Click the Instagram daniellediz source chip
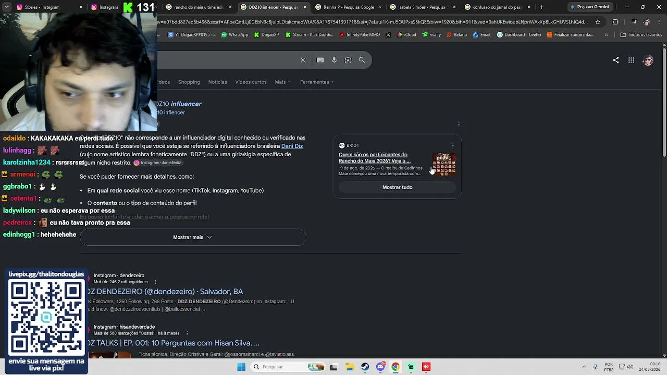667x375 pixels. pos(157,163)
